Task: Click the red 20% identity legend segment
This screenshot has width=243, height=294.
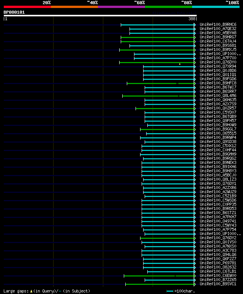Action: [27, 7]
